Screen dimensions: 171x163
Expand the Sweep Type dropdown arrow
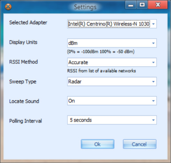[153, 82]
